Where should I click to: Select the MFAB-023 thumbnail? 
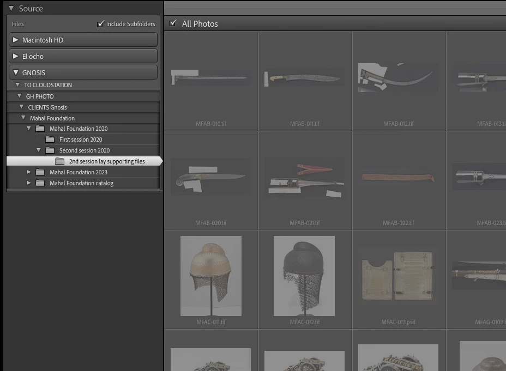(479, 177)
